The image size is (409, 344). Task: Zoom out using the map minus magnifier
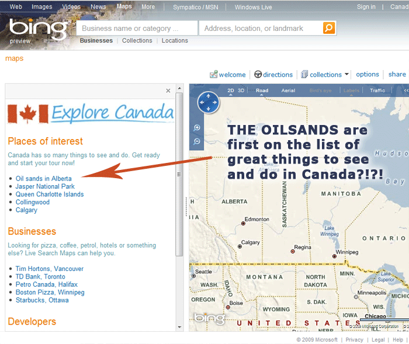tap(197, 141)
